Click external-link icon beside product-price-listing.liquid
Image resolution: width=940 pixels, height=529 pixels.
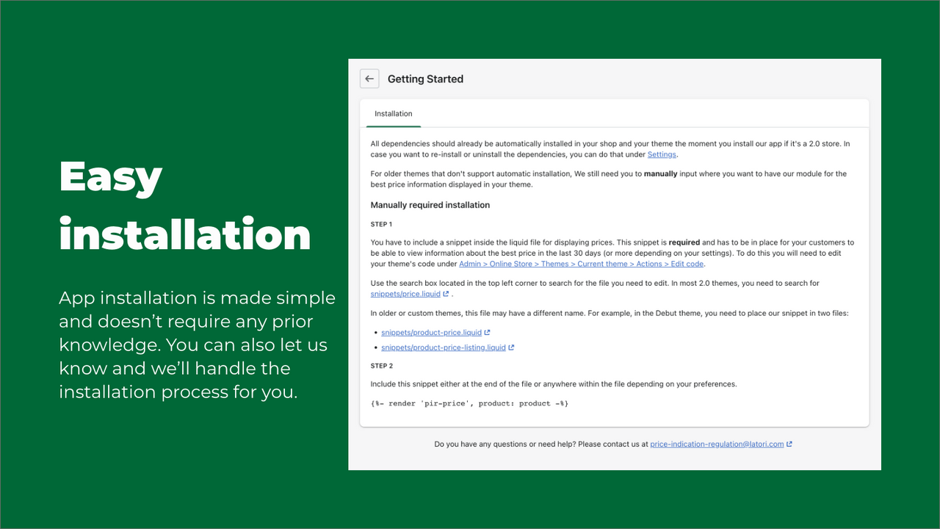coord(511,348)
